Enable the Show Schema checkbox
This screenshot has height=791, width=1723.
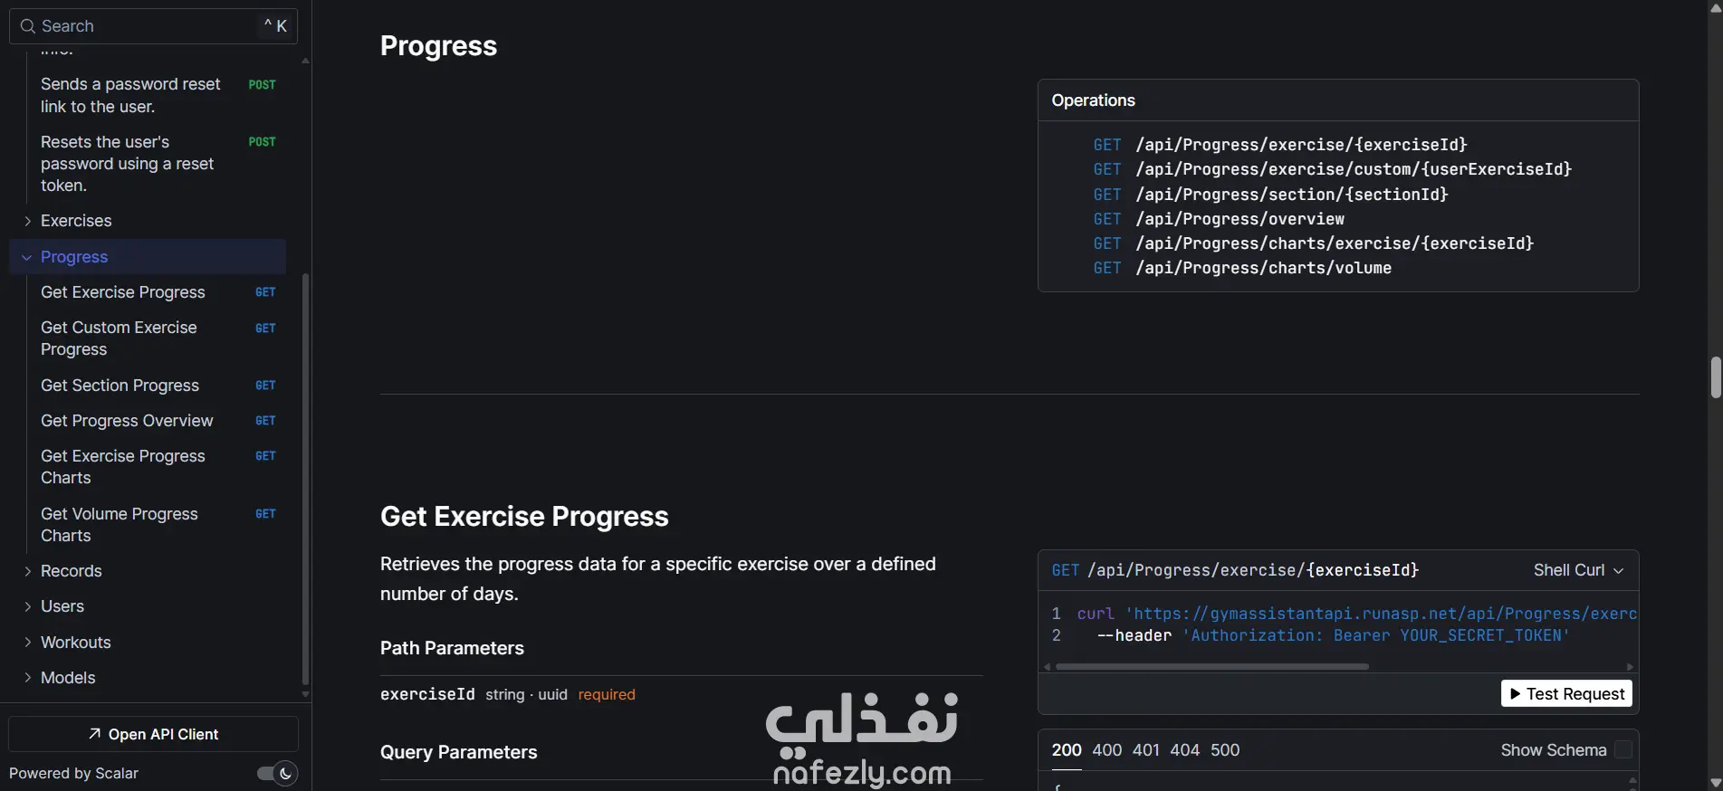pos(1622,750)
